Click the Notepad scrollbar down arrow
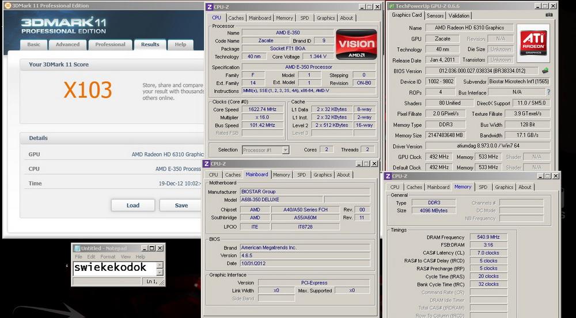The width and height of the screenshot is (576, 318). [x=160, y=272]
